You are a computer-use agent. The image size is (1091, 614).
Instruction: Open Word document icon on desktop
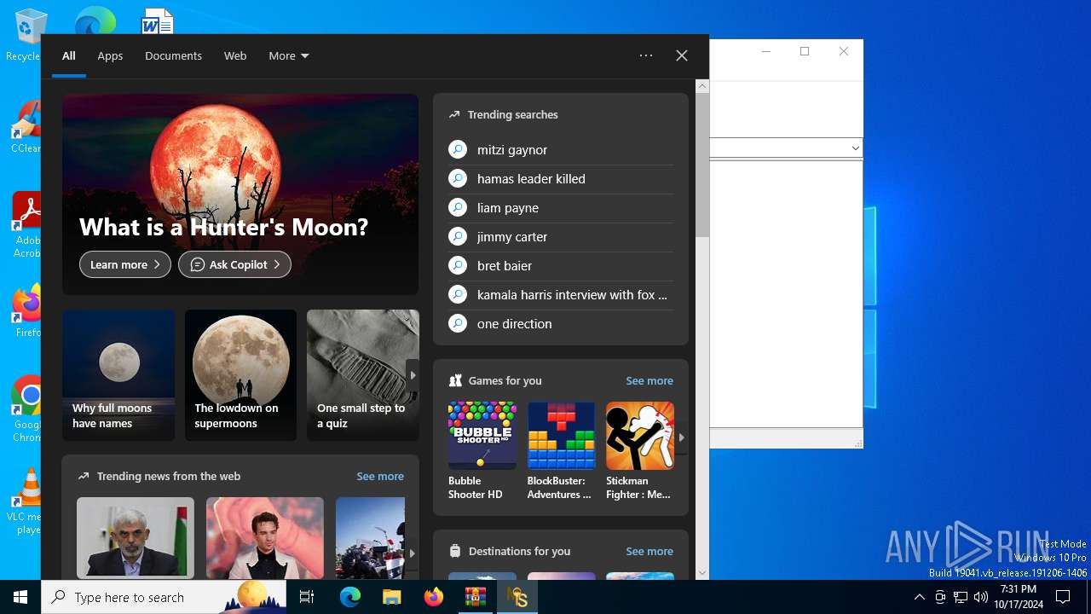pos(158,21)
